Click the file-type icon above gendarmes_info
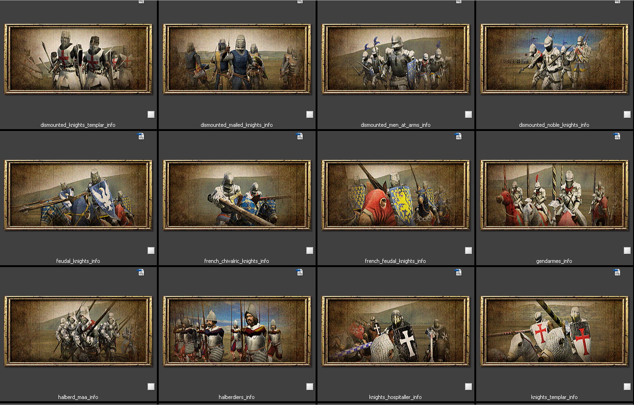 coord(617,136)
